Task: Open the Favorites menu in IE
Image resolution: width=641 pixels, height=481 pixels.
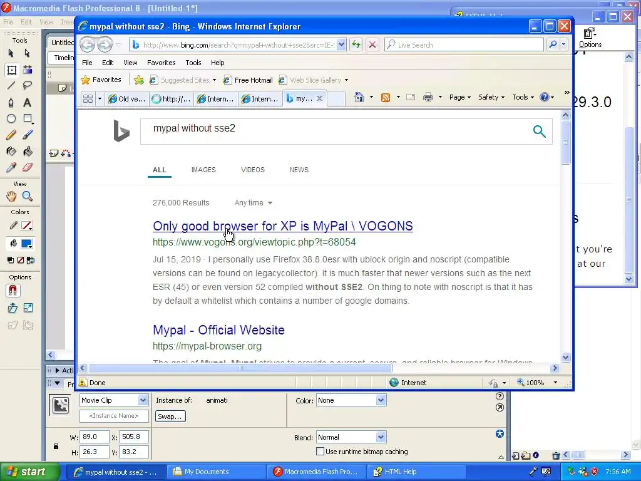Action: [x=161, y=63]
